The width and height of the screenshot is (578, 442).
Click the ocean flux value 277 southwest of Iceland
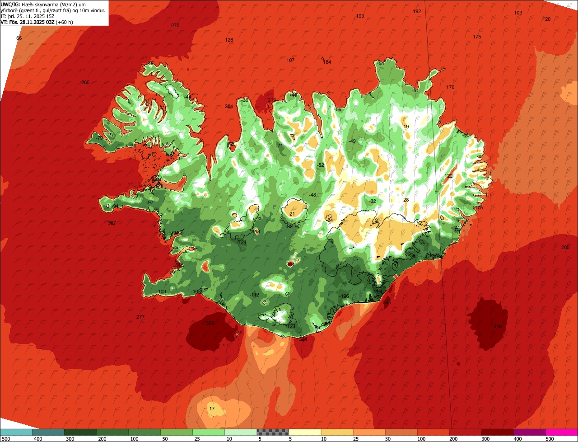coord(140,317)
